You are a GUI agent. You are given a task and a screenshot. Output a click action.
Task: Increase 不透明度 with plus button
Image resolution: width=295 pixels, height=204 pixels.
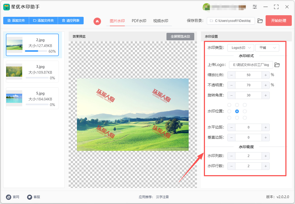[265, 85]
